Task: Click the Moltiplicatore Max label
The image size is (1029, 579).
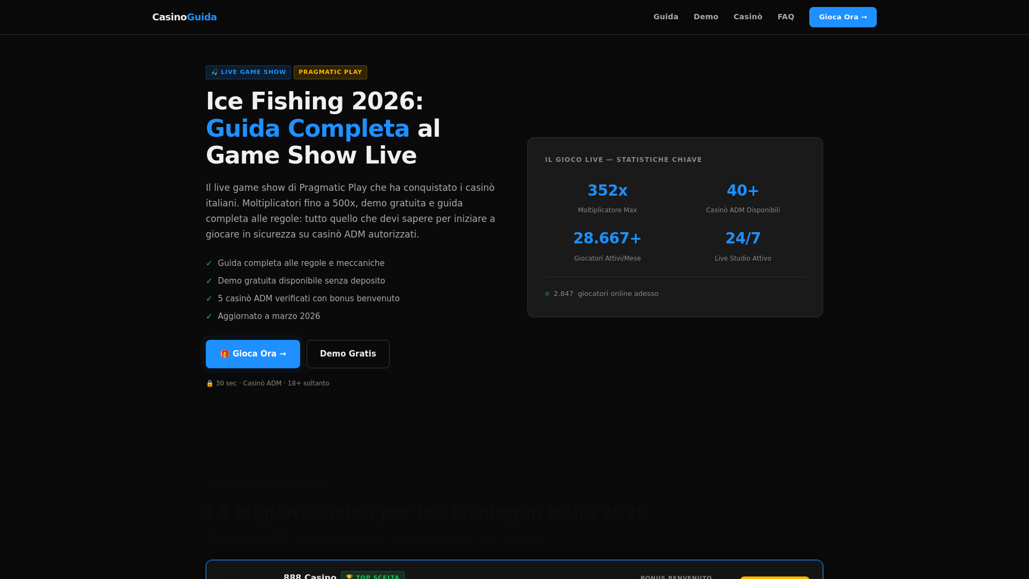Action: coord(607,210)
